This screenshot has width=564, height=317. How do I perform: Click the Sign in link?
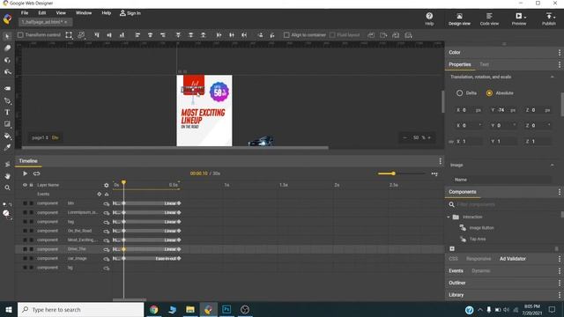130,13
